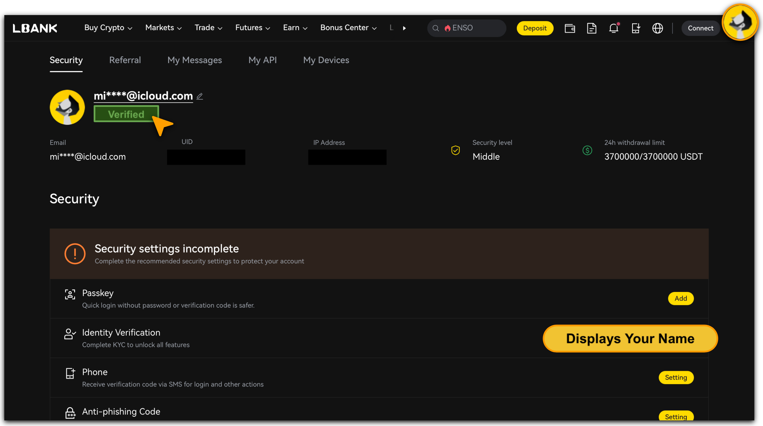Add a Passkey

pyautogui.click(x=680, y=298)
